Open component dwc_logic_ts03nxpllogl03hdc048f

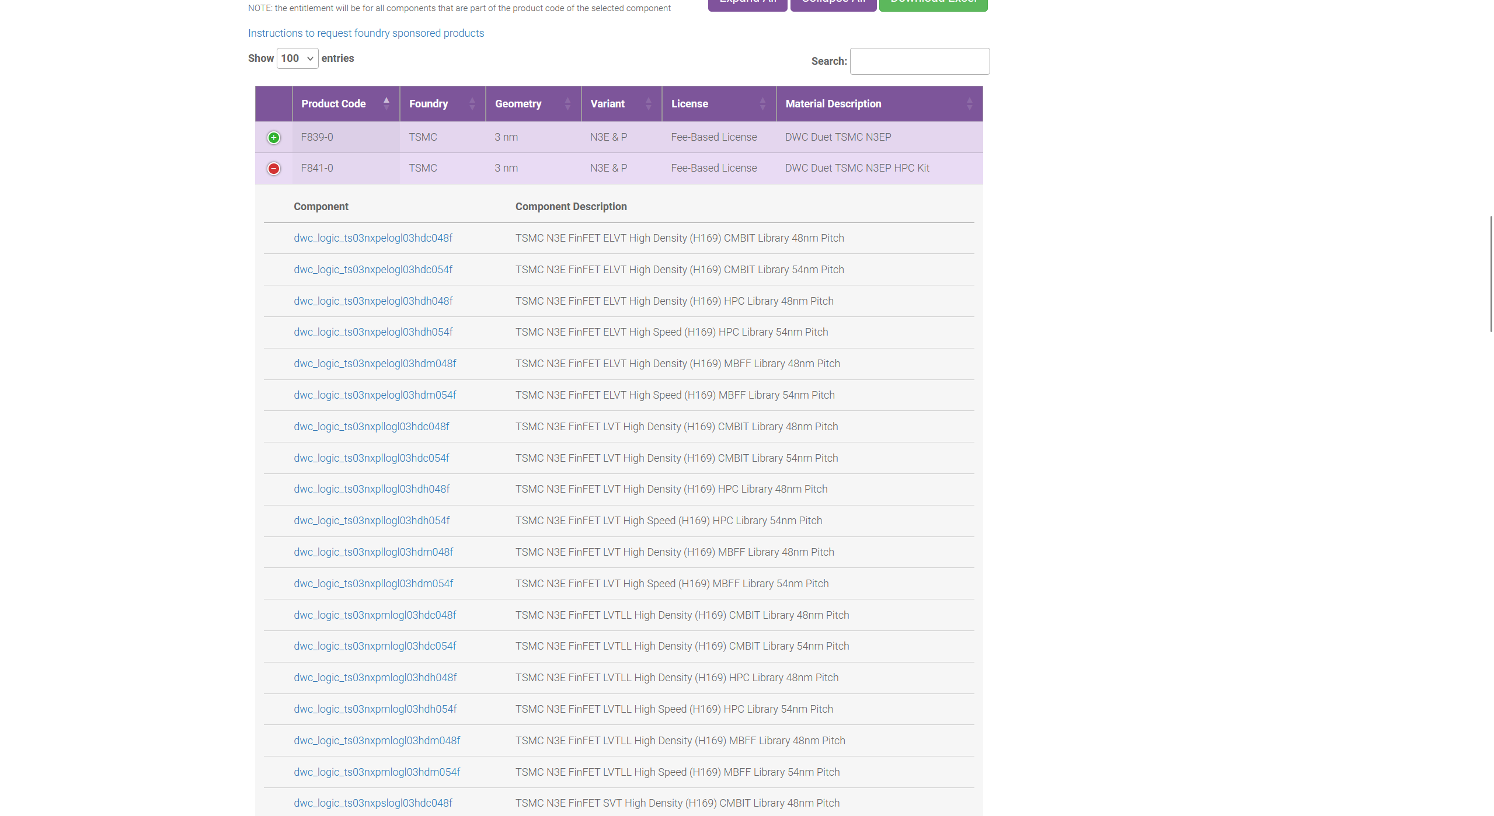[371, 427]
